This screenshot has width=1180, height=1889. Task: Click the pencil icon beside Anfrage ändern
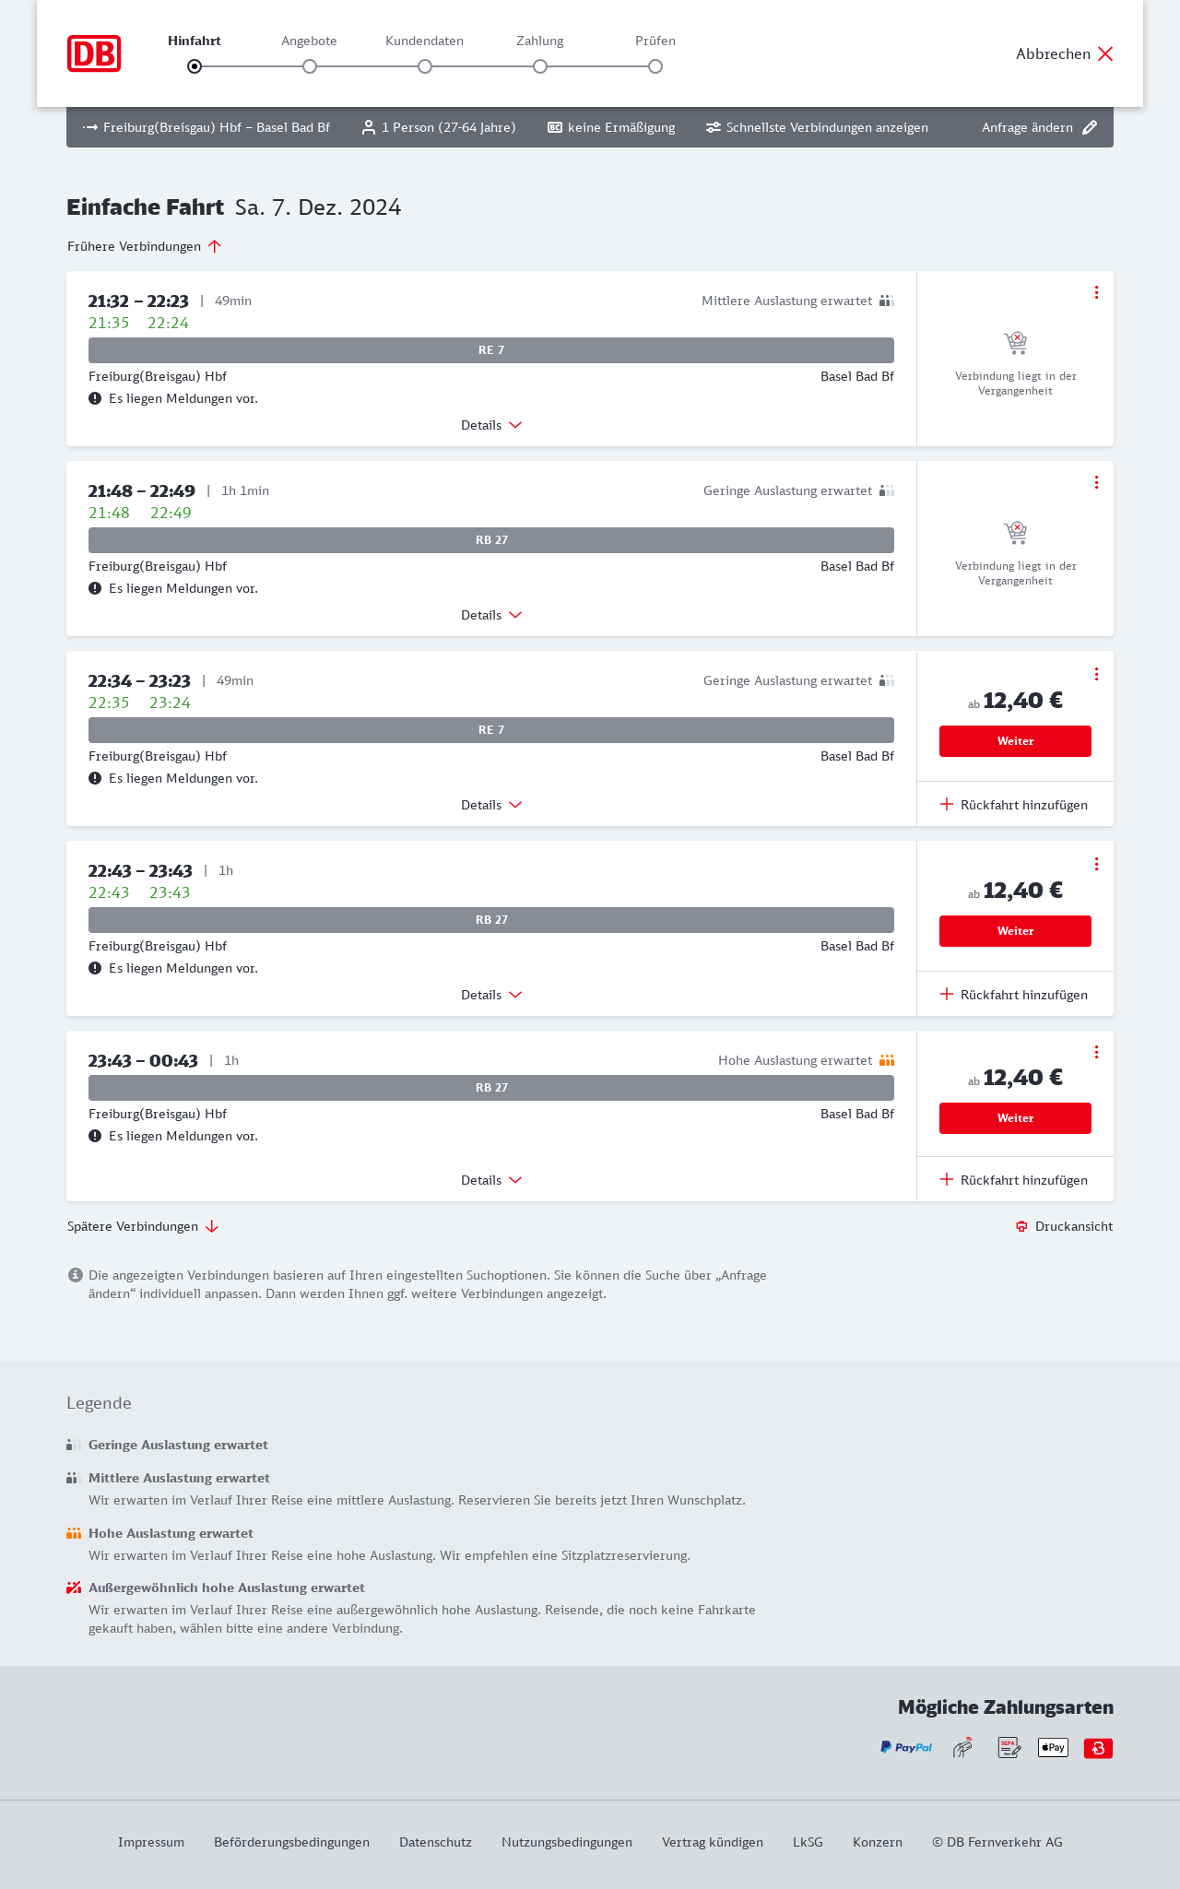(x=1090, y=127)
